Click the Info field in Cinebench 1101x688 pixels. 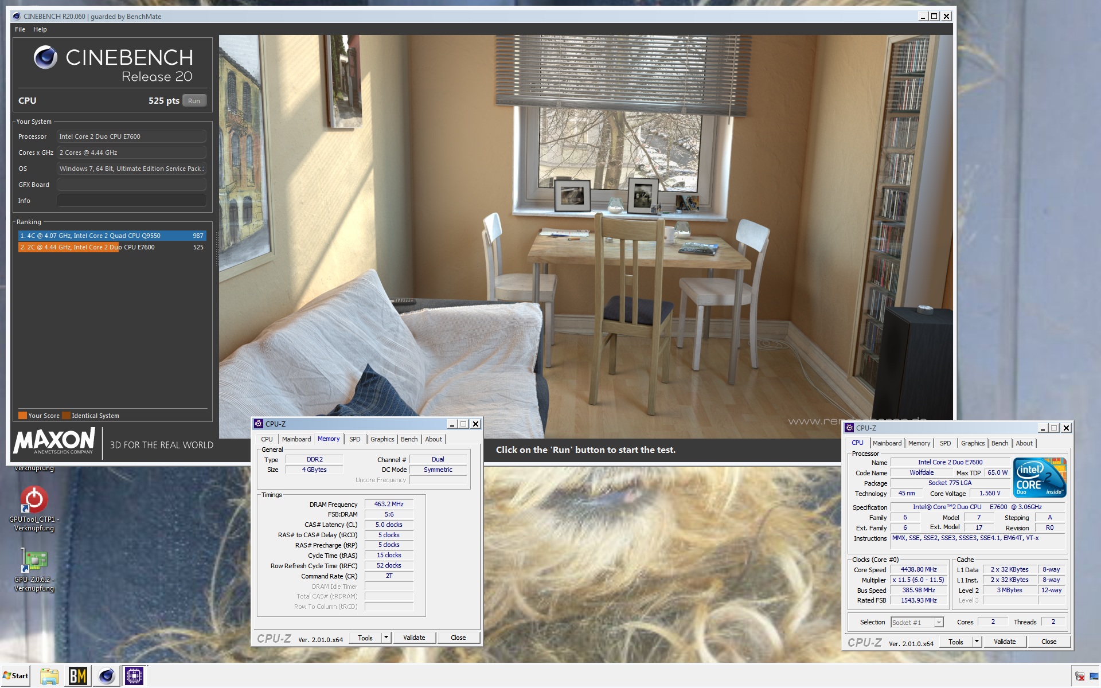click(131, 201)
